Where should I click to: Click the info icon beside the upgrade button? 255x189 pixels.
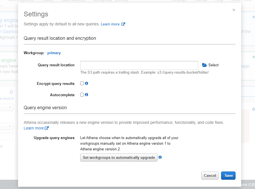point(160,157)
